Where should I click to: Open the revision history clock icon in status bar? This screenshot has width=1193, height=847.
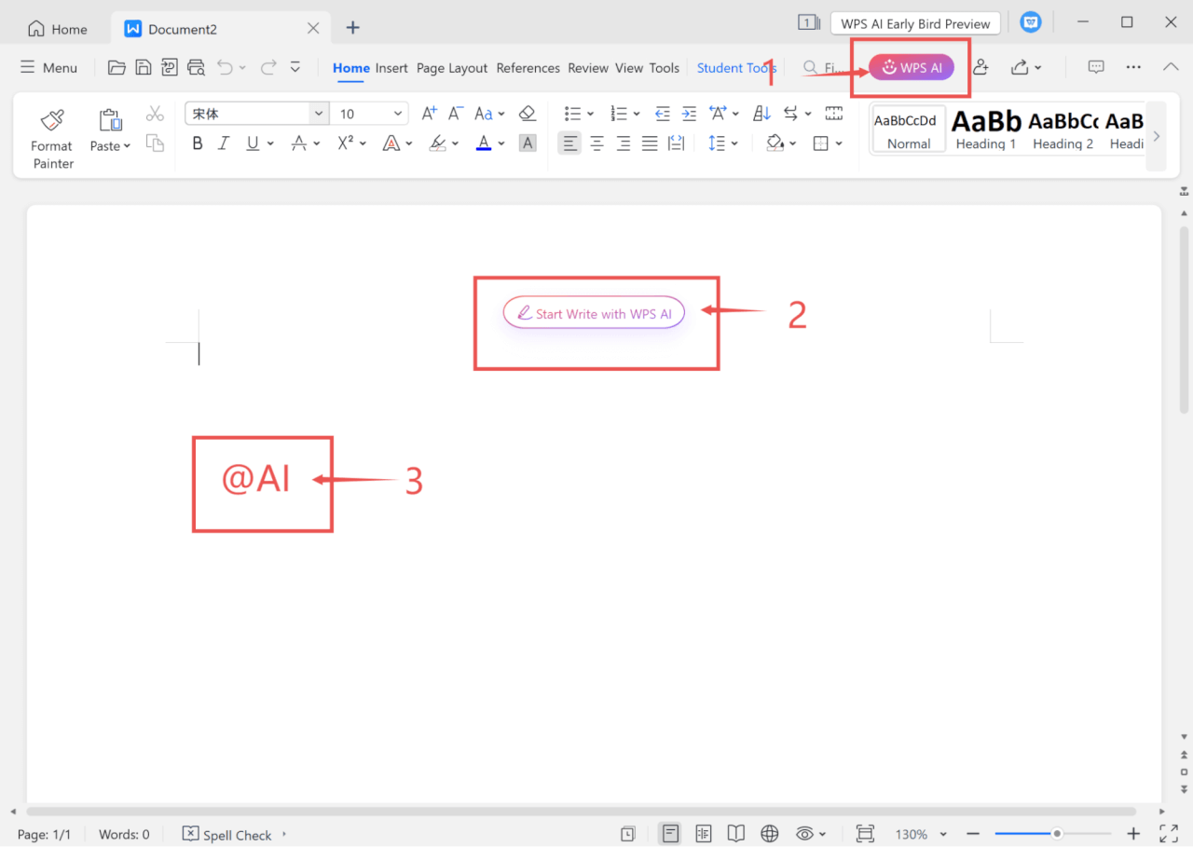628,834
